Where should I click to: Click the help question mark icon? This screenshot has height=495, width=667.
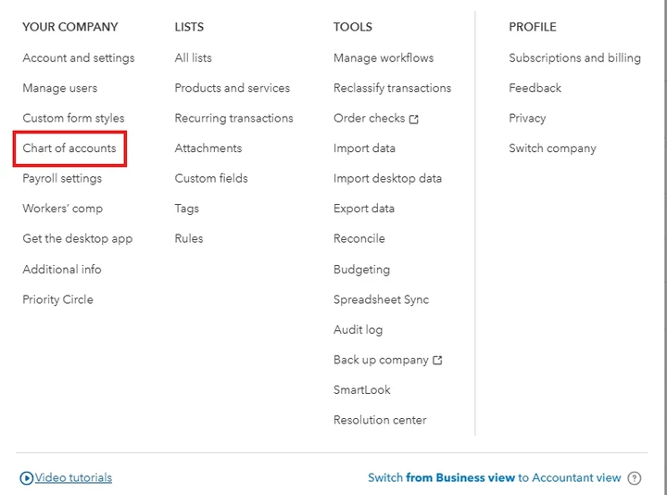pyautogui.click(x=634, y=478)
